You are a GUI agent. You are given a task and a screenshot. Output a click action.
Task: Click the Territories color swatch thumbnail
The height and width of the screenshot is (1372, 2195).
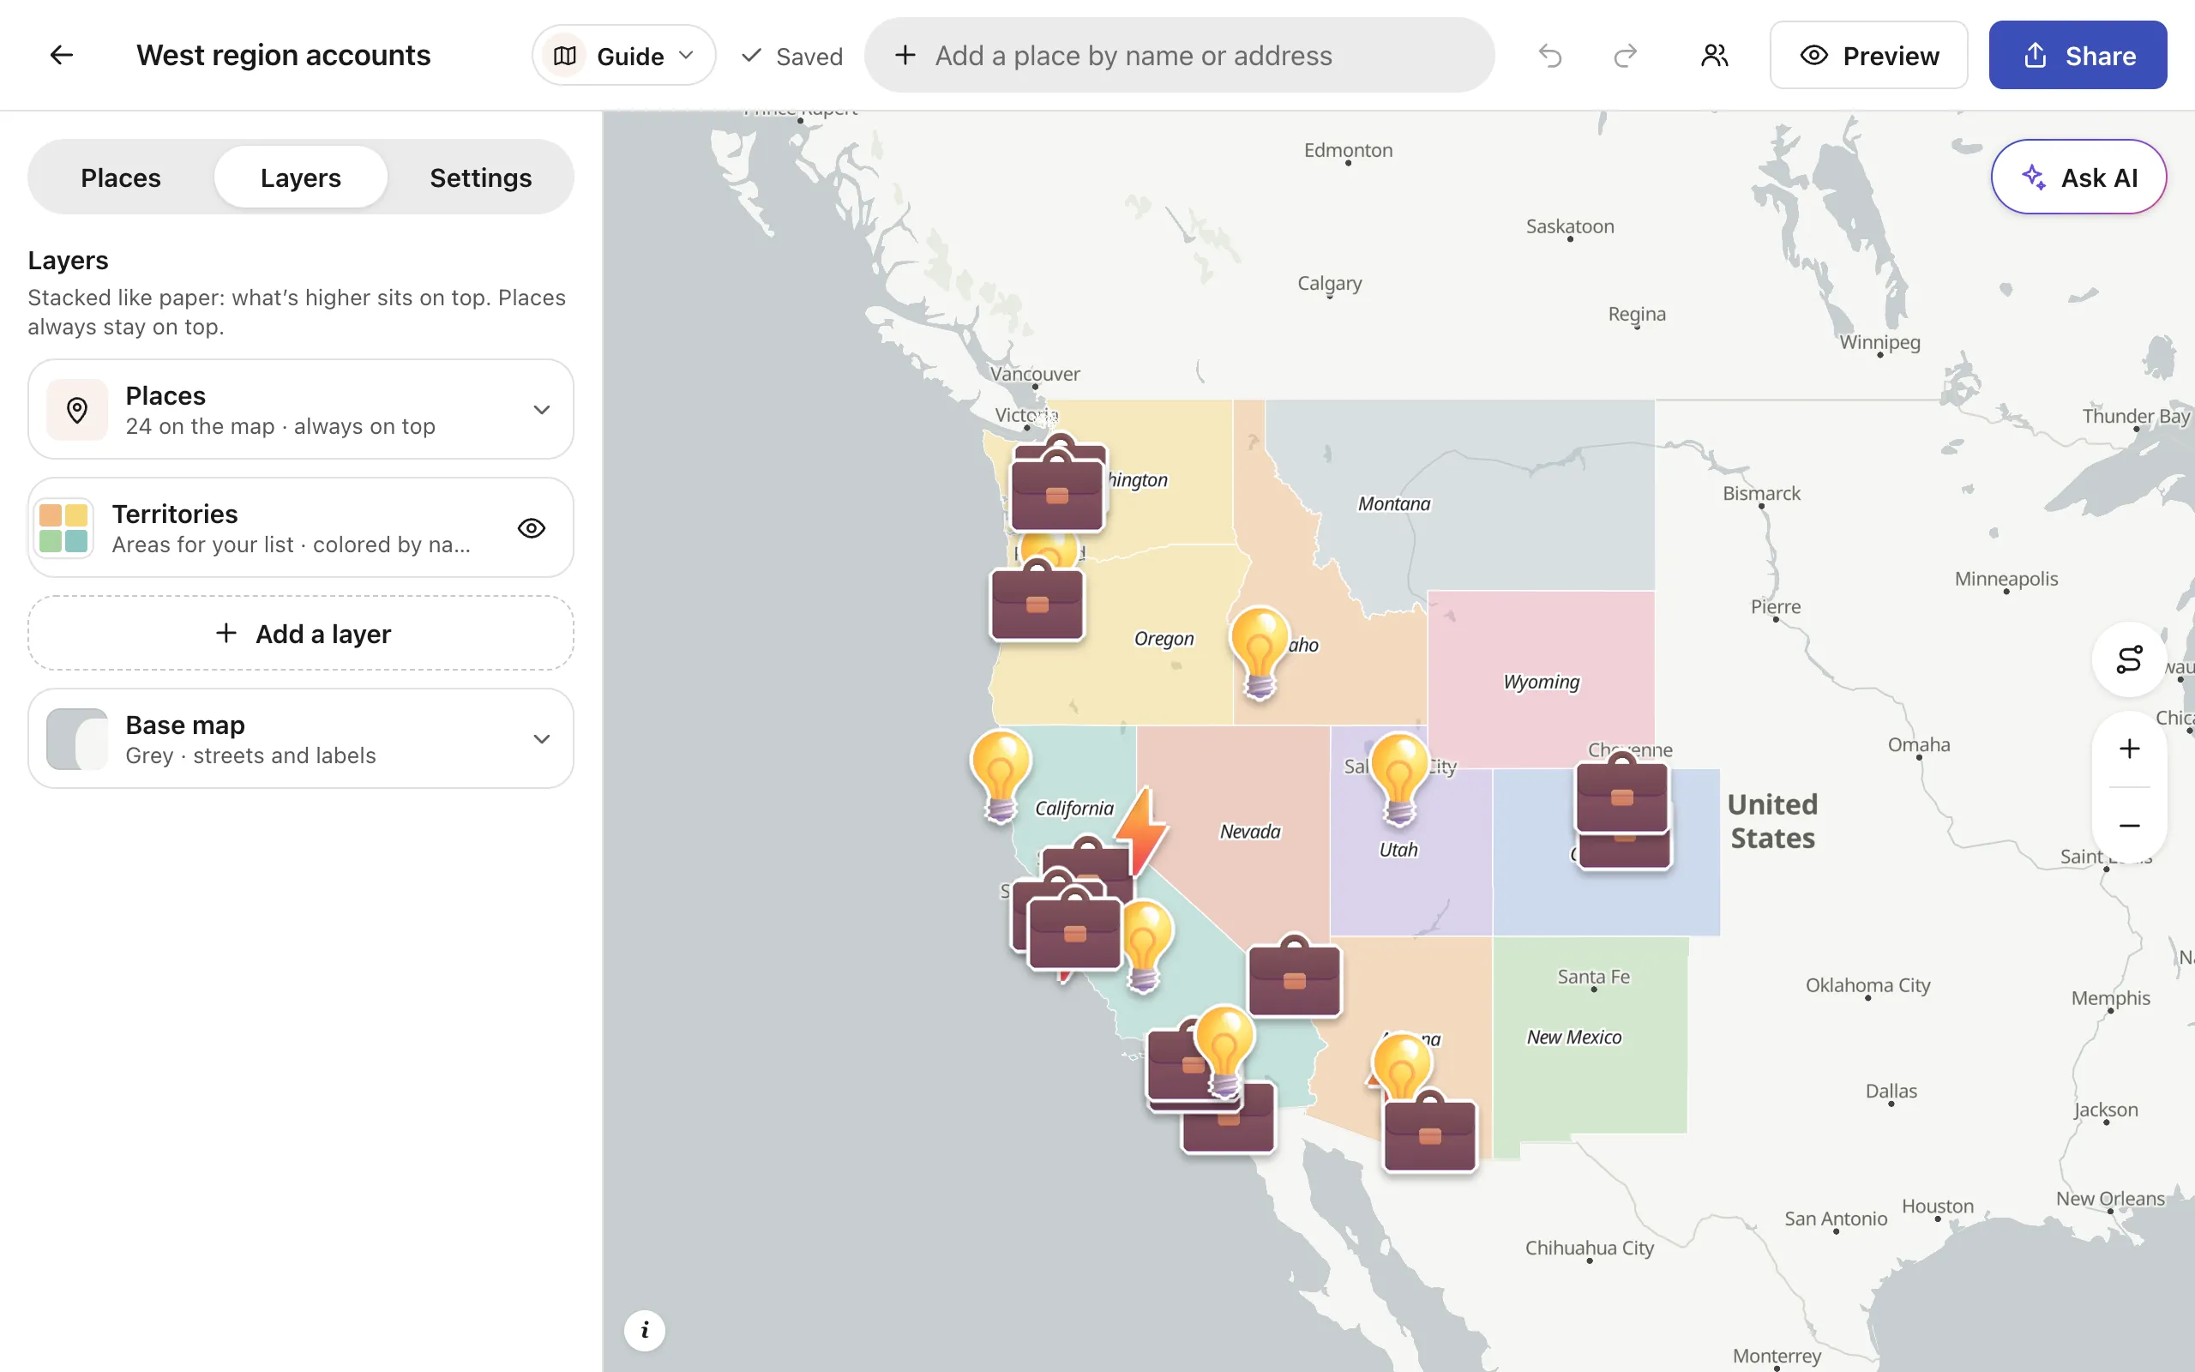coord(63,528)
